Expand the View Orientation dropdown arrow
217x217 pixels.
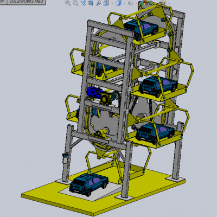click(x=112, y=3)
